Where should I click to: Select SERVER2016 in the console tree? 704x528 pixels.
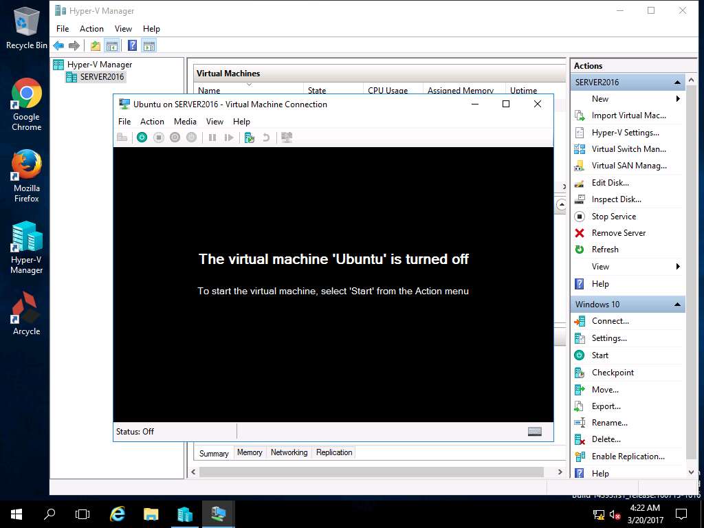pos(102,77)
